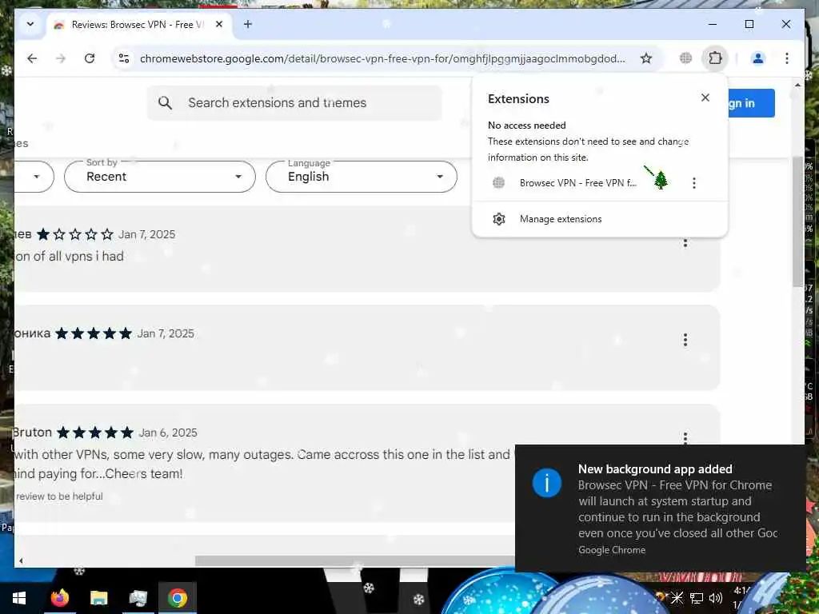Open the Windows Start menu
Screen dimensions: 819x614
click(x=19, y=598)
